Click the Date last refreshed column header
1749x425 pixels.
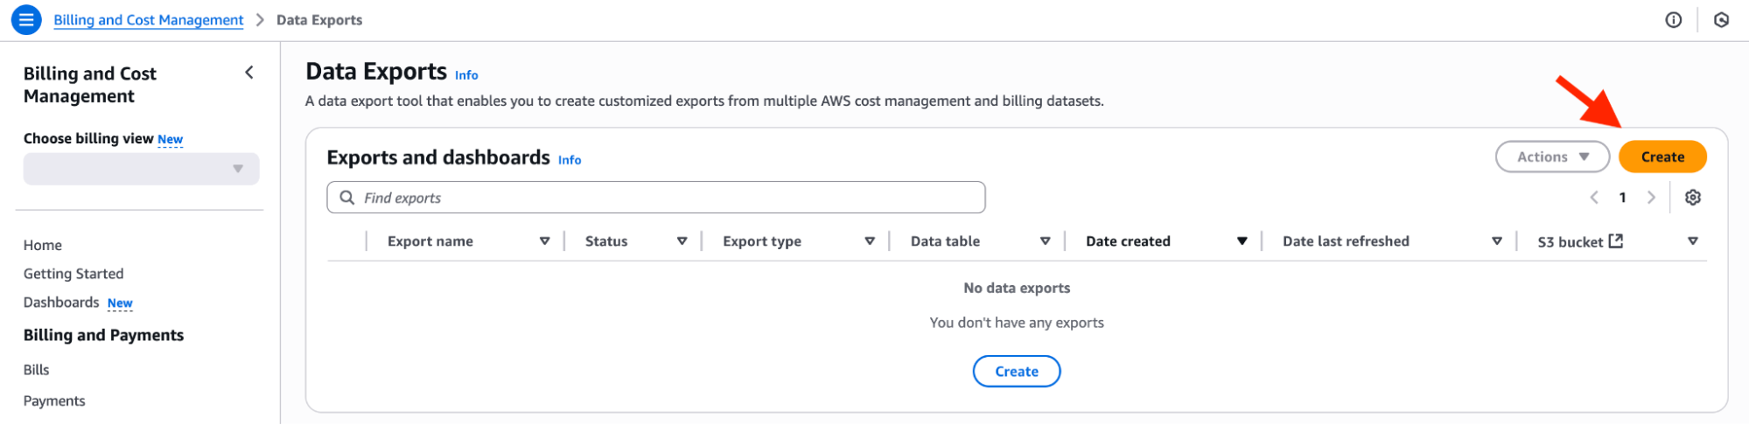pyautogui.click(x=1346, y=241)
